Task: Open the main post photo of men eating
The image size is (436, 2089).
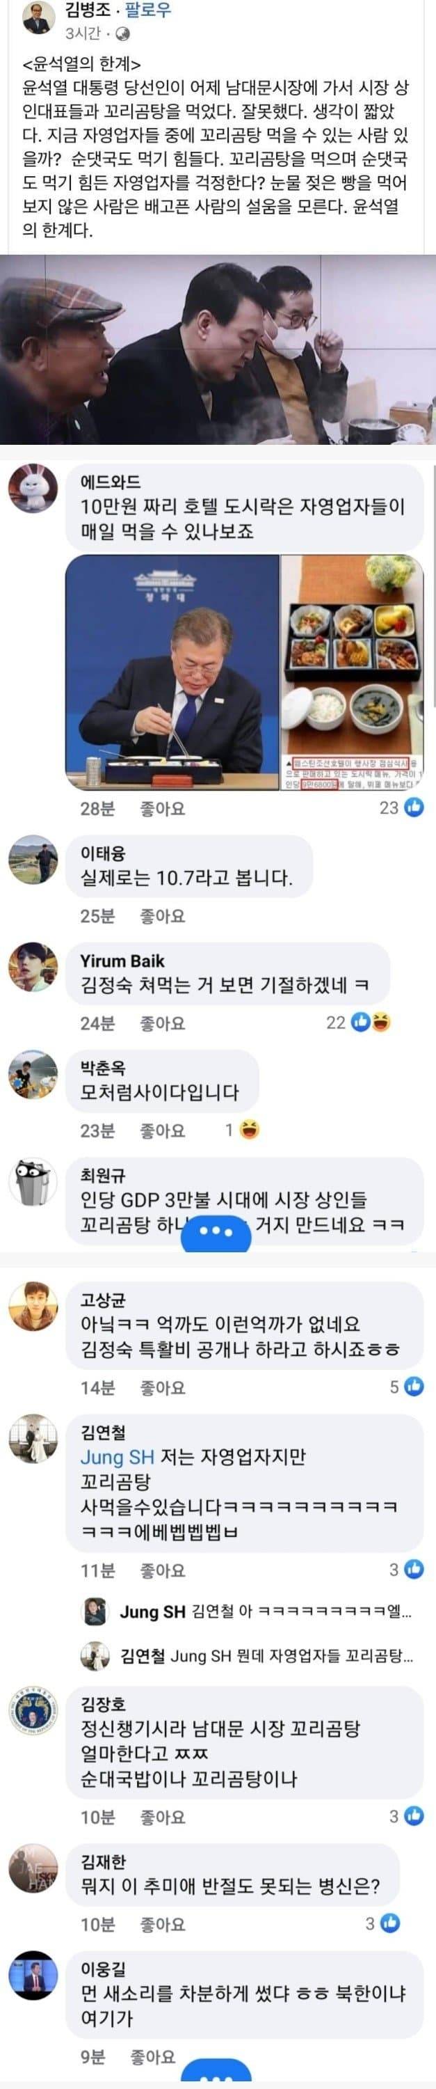Action: [x=218, y=349]
